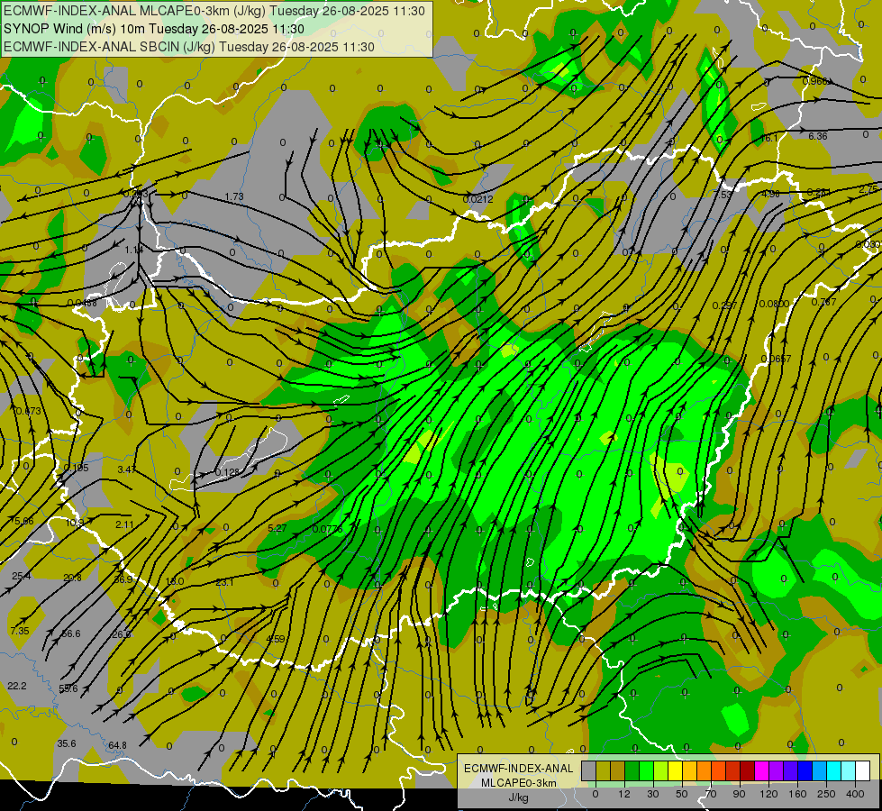882x811 pixels.
Task: Click the SBCIN header line
Action: click(x=189, y=47)
